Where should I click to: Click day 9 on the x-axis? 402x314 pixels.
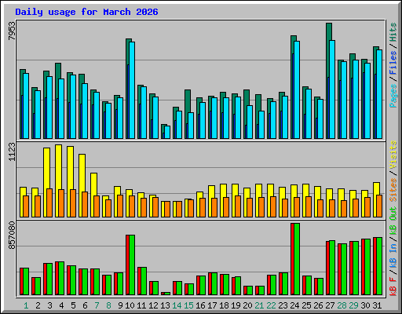click(120, 305)
